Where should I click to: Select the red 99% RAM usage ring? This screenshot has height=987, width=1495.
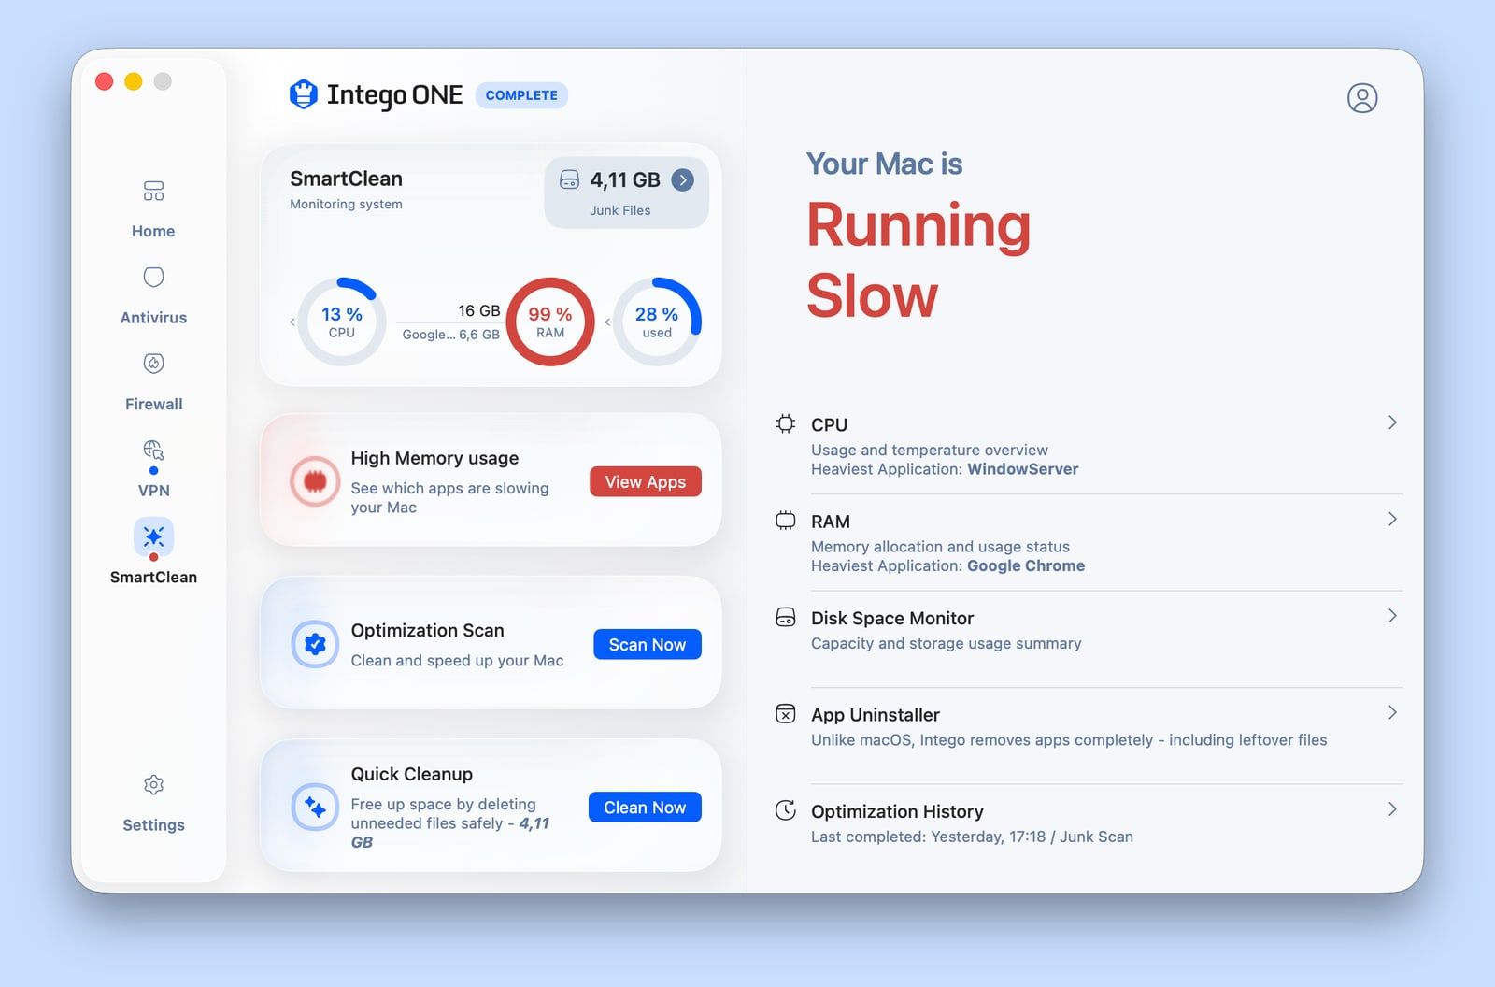551,321
